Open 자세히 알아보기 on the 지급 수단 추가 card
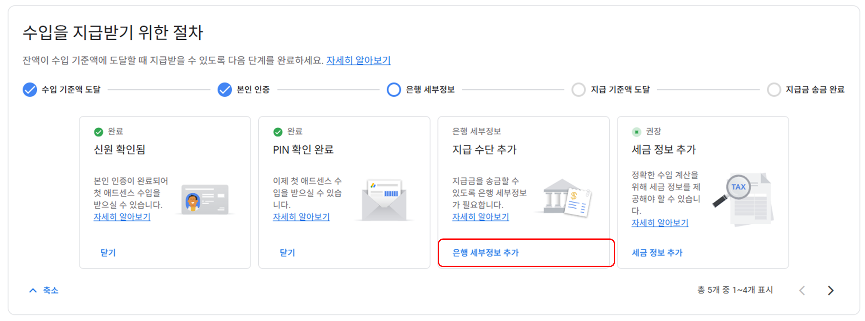The height and width of the screenshot is (321, 865). 480,217
